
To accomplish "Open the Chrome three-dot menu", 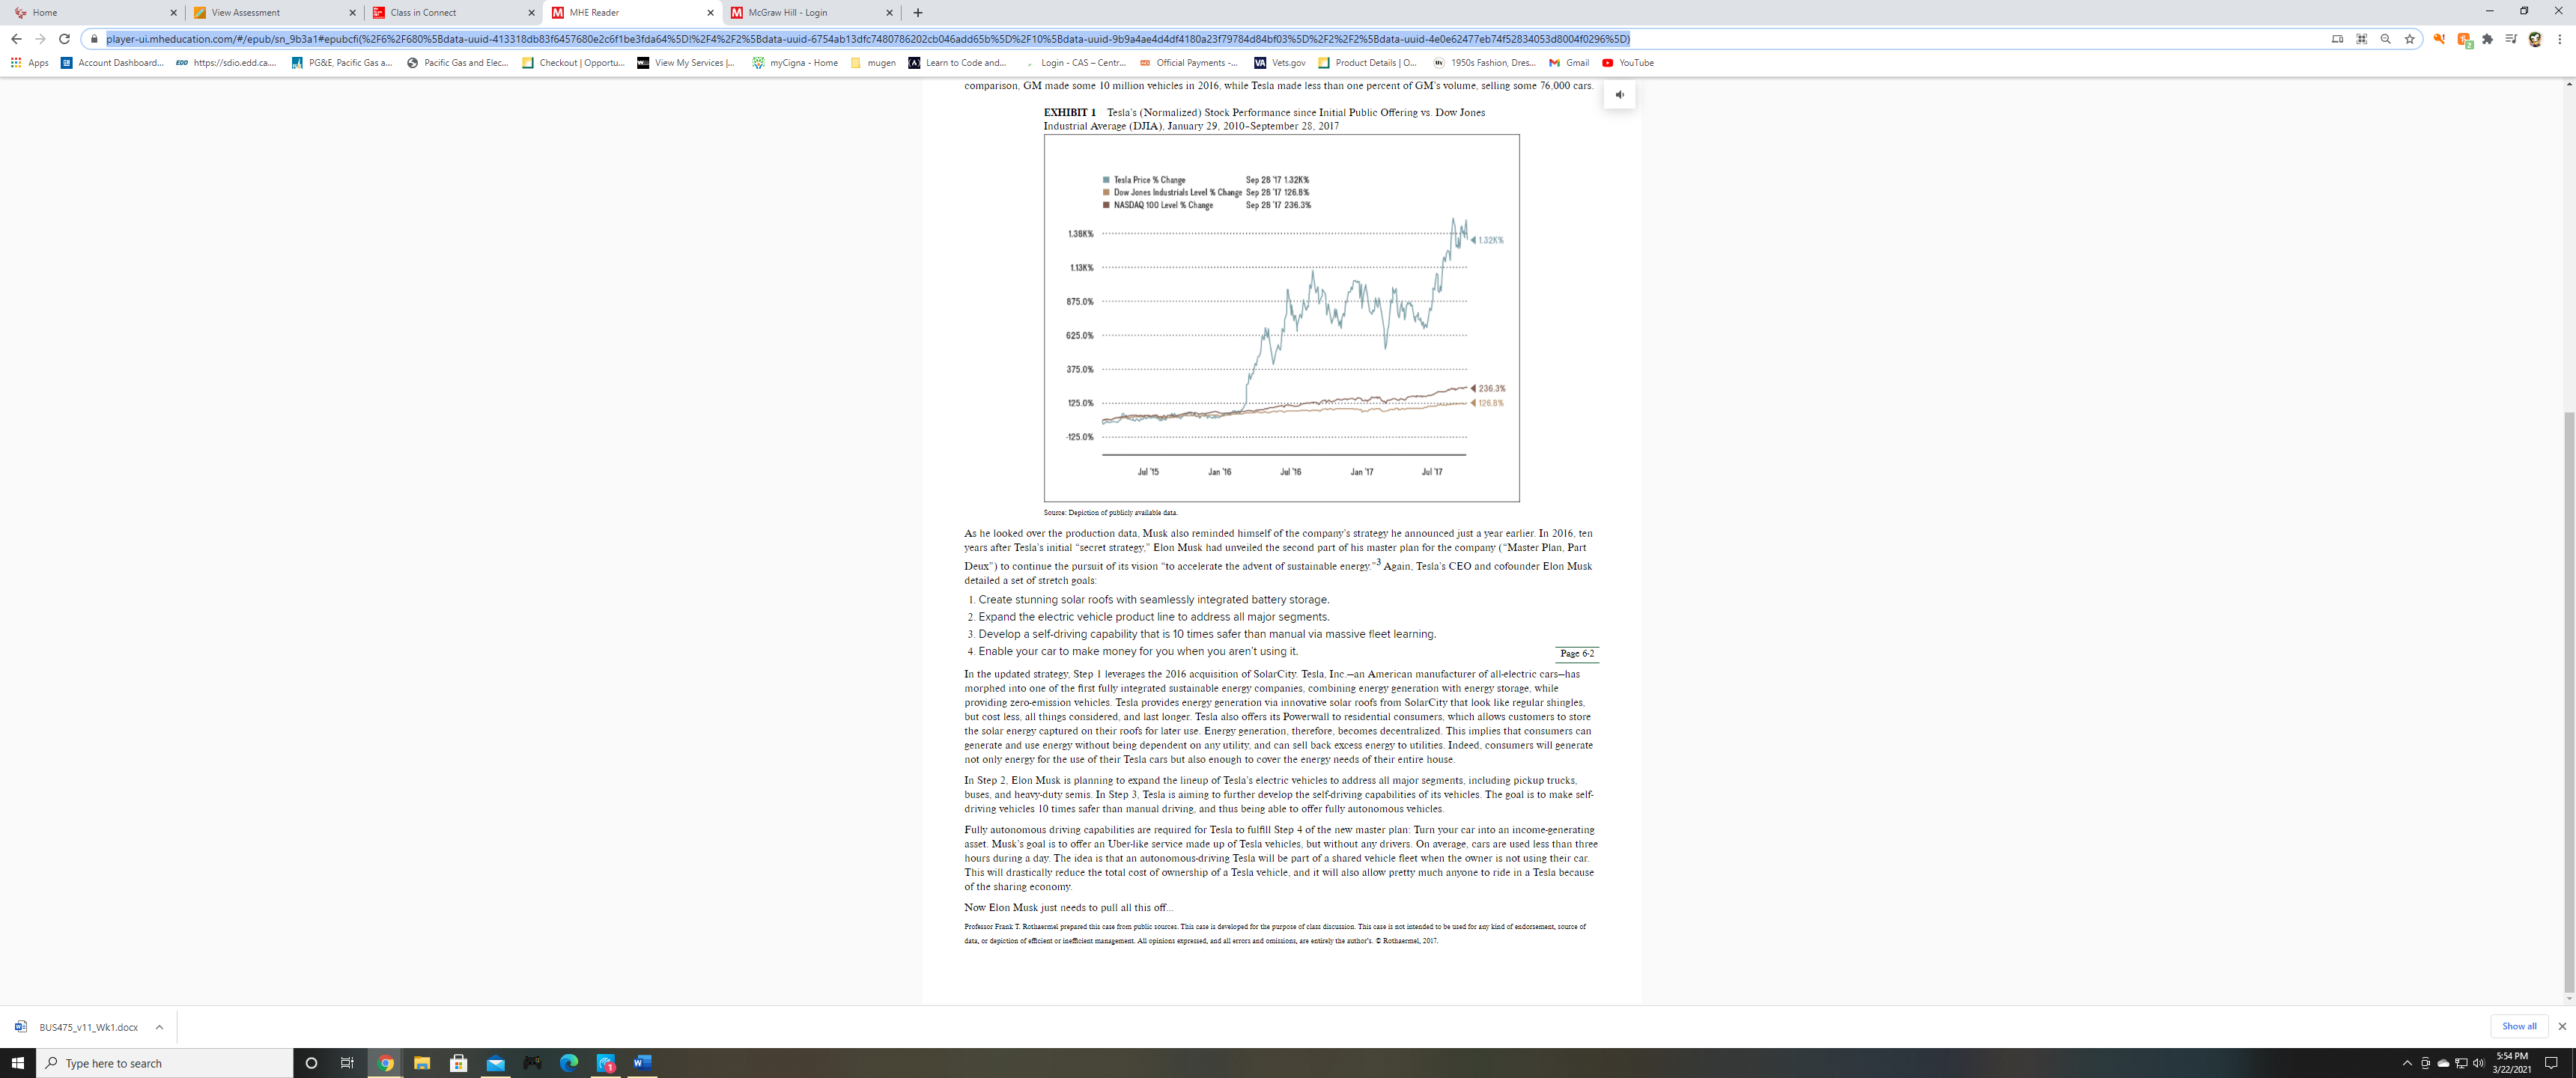I will point(2559,39).
